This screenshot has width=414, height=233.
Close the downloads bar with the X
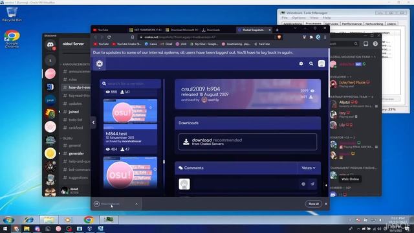pos(326,204)
